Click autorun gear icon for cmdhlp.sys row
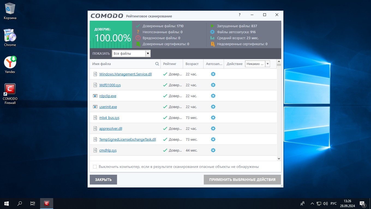The height and width of the screenshot is (209, 371). pos(213,150)
